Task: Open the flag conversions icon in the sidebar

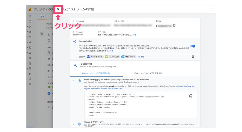Action: pos(30,58)
